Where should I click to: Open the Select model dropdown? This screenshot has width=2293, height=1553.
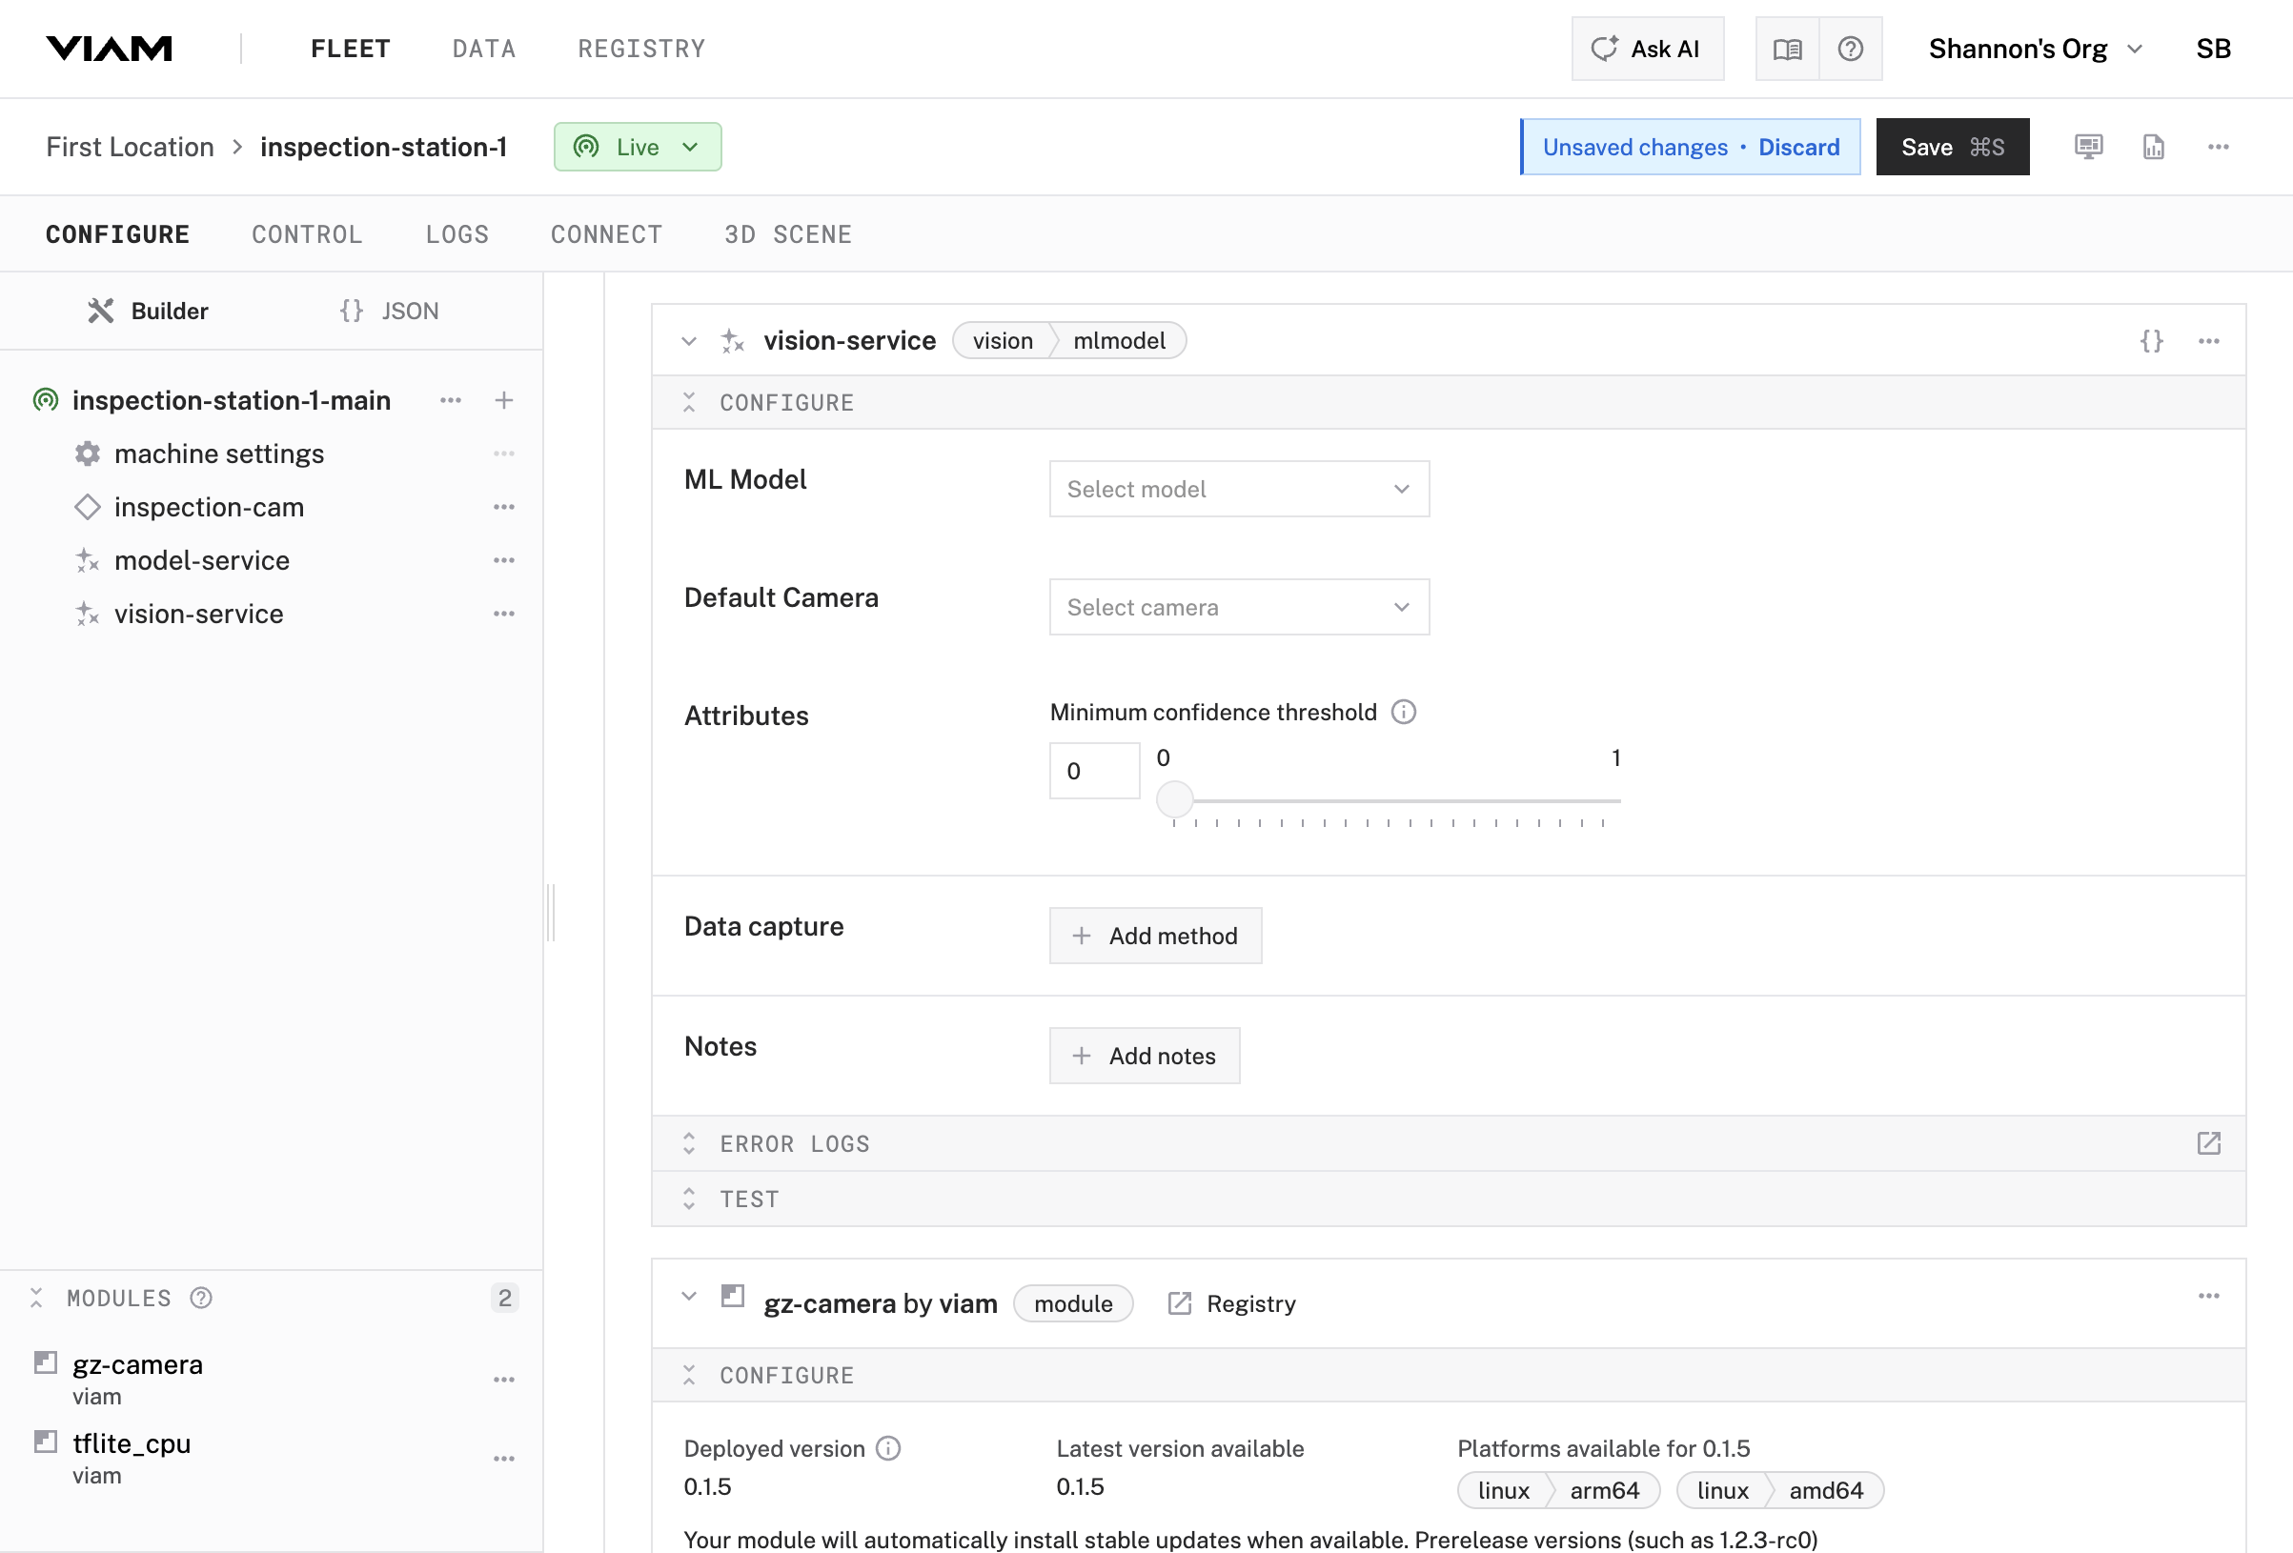click(x=1238, y=489)
